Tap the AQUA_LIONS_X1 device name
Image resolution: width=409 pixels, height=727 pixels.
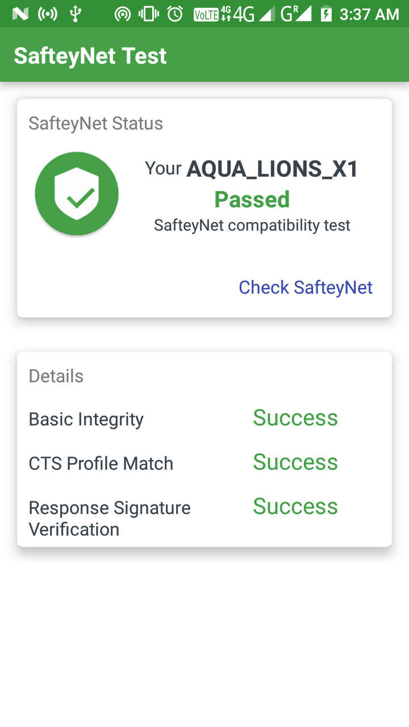click(x=273, y=169)
